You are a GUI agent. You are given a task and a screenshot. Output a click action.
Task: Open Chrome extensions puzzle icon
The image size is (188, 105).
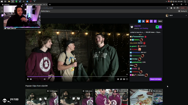(171, 8)
